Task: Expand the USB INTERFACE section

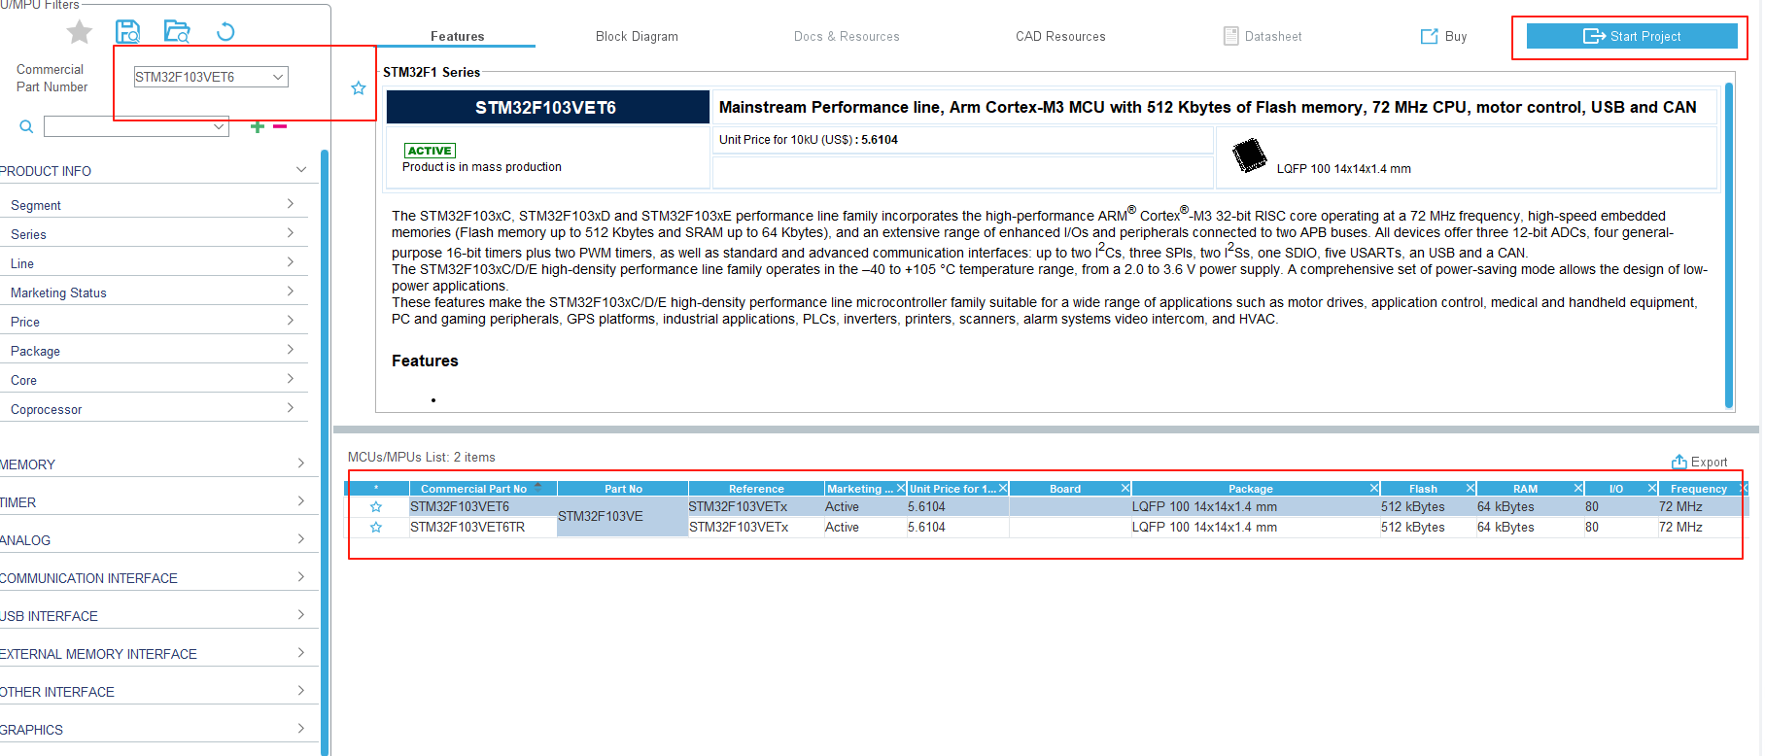Action: pos(301,615)
